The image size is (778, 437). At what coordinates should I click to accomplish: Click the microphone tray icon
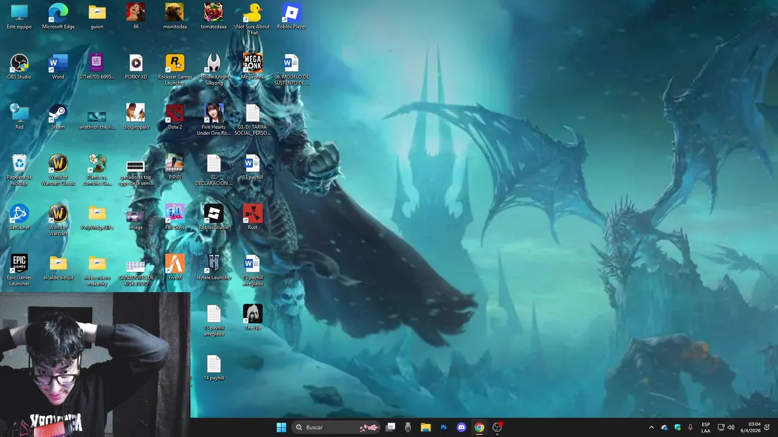pos(690,427)
